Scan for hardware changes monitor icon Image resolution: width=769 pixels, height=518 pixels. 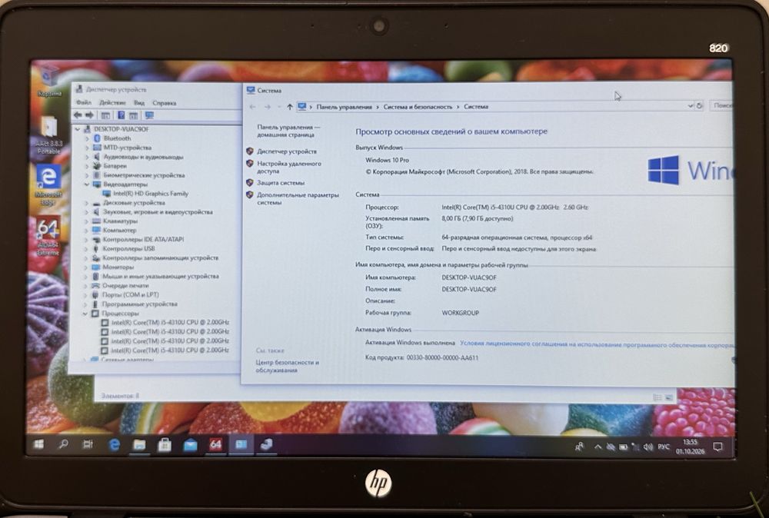149,115
